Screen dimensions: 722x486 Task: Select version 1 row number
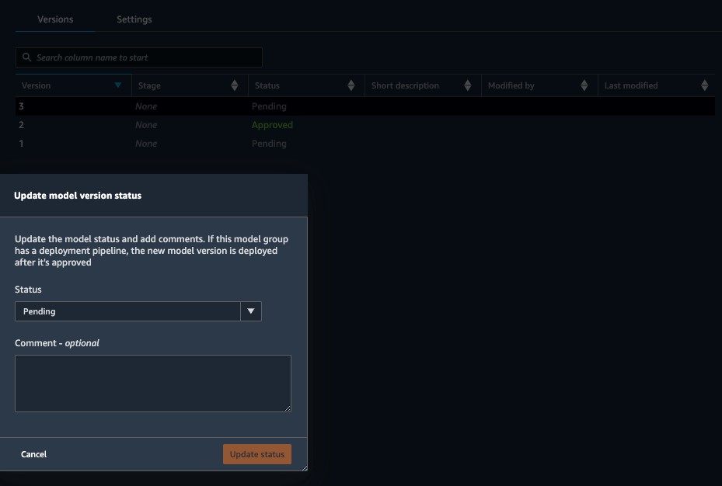click(21, 144)
